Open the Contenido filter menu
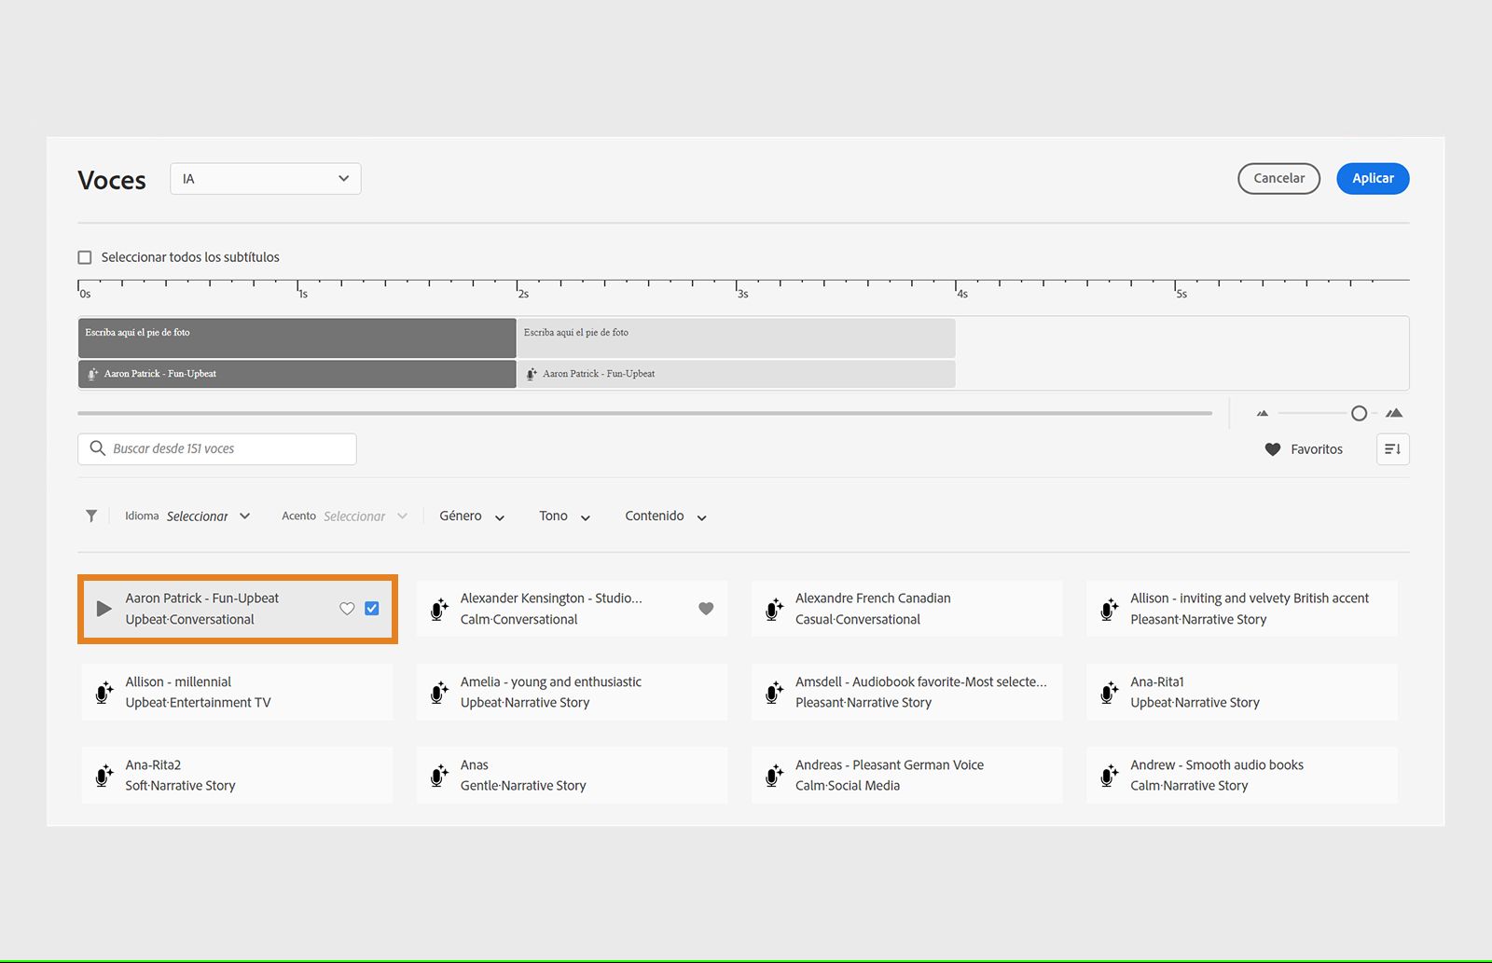 tap(666, 516)
